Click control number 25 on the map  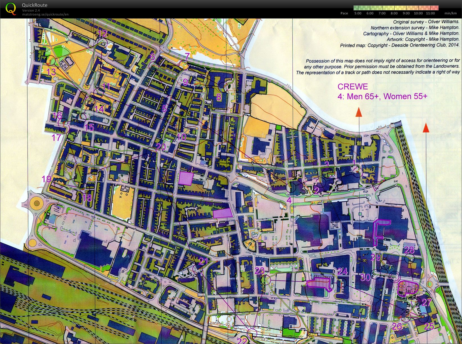pos(429,326)
